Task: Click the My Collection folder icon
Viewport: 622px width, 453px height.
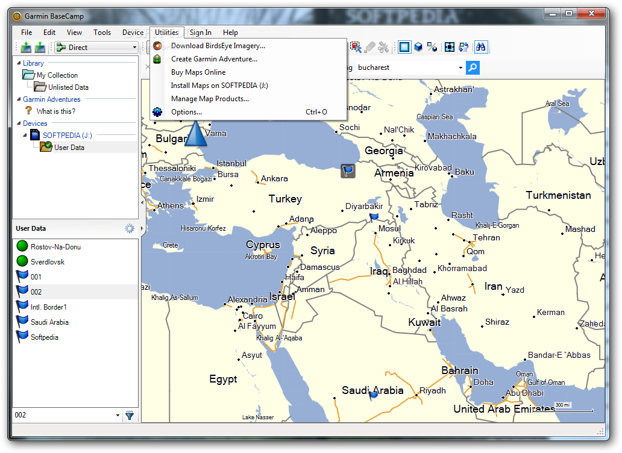Action: pos(28,75)
